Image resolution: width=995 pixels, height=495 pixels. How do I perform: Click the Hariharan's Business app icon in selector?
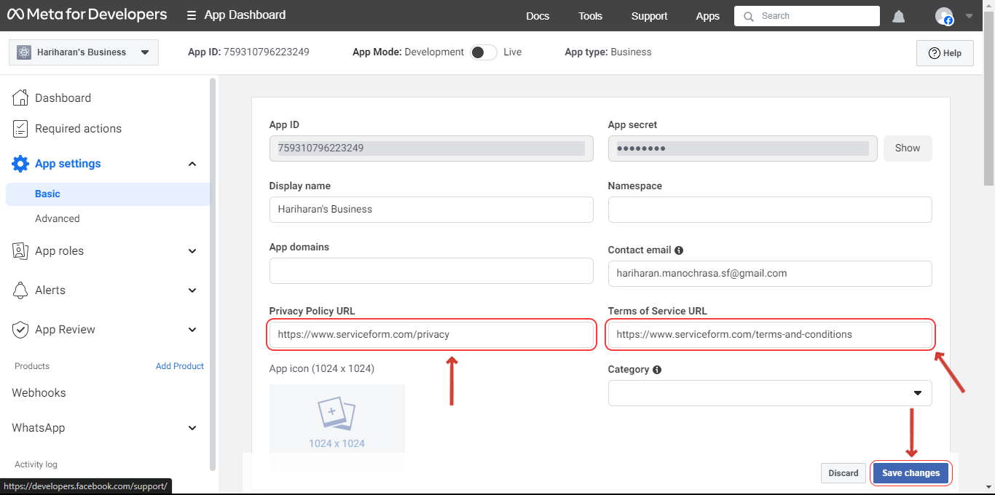[24, 52]
